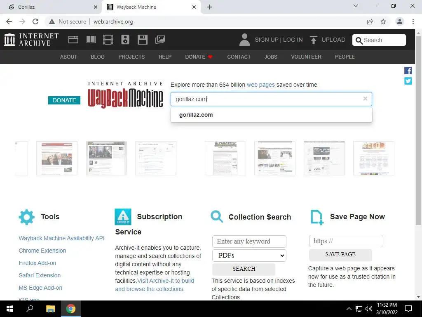This screenshot has height=317, width=422.
Task: Show hidden tray icons chevron
Action: (x=349, y=309)
